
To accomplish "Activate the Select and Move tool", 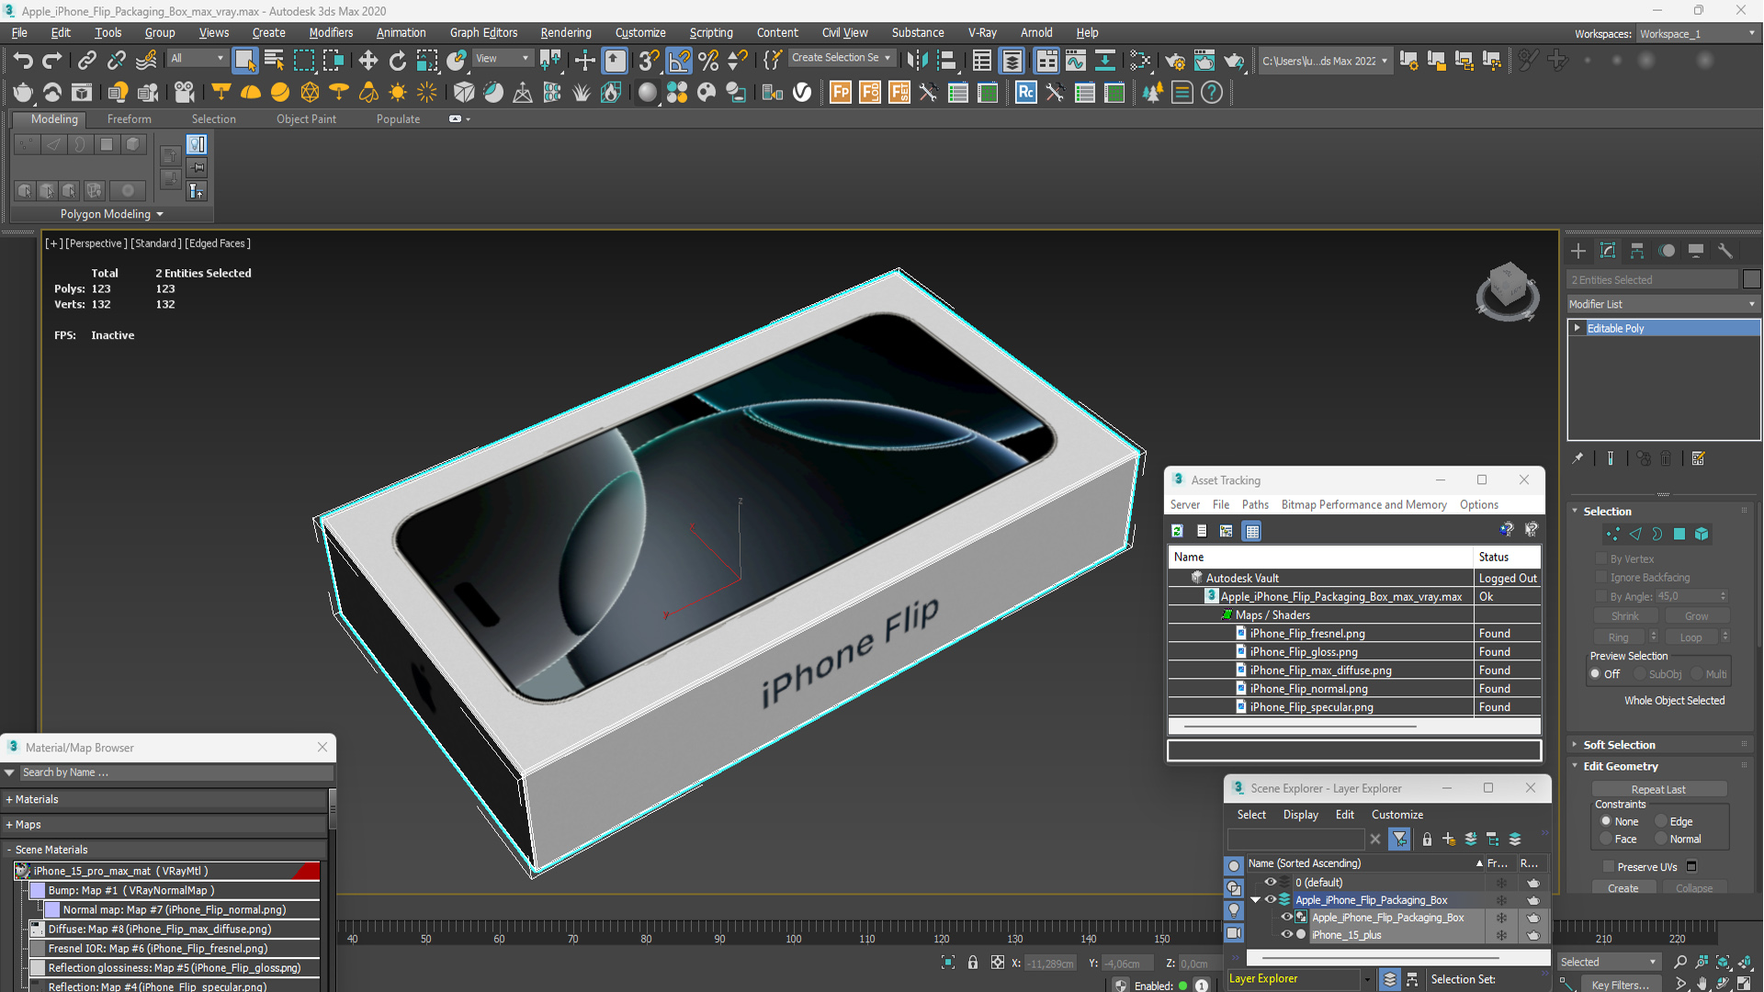I will pyautogui.click(x=367, y=61).
